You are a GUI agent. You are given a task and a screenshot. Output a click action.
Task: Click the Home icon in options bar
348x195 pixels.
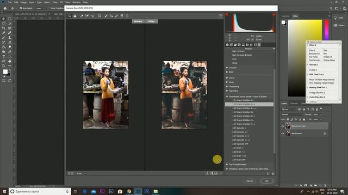coord(5,8)
